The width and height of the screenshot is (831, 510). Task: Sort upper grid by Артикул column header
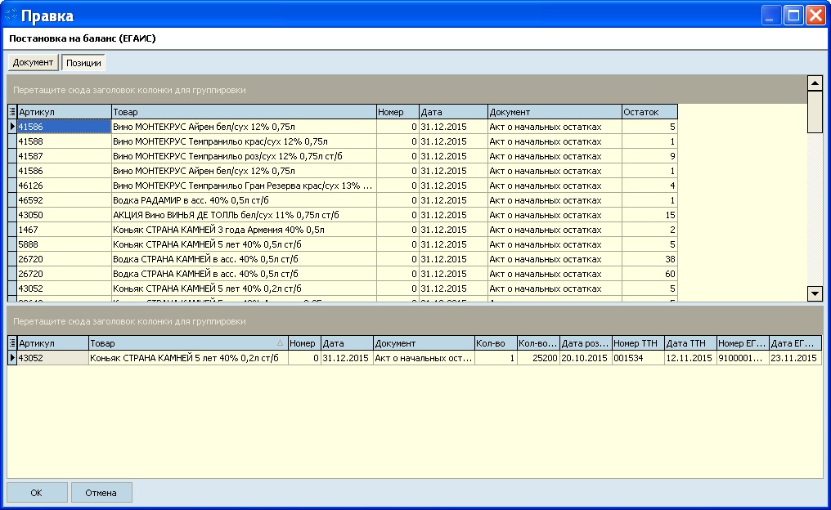click(x=64, y=112)
